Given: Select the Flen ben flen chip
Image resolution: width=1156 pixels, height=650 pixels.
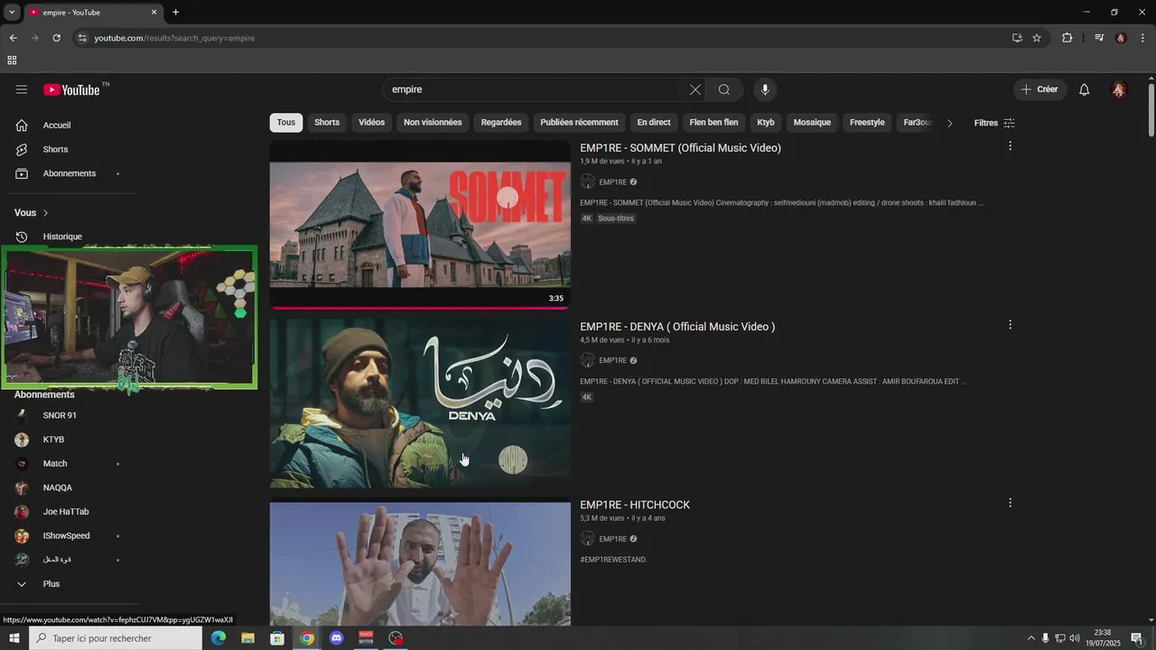Looking at the screenshot, I should (713, 123).
